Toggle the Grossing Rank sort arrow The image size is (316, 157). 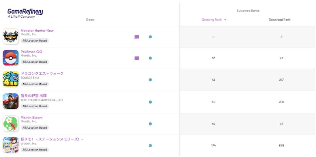tap(225, 20)
